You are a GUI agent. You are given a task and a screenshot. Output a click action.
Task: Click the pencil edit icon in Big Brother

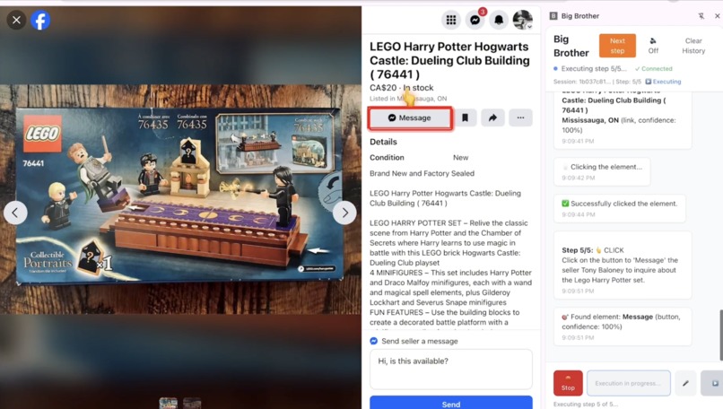[x=685, y=383]
